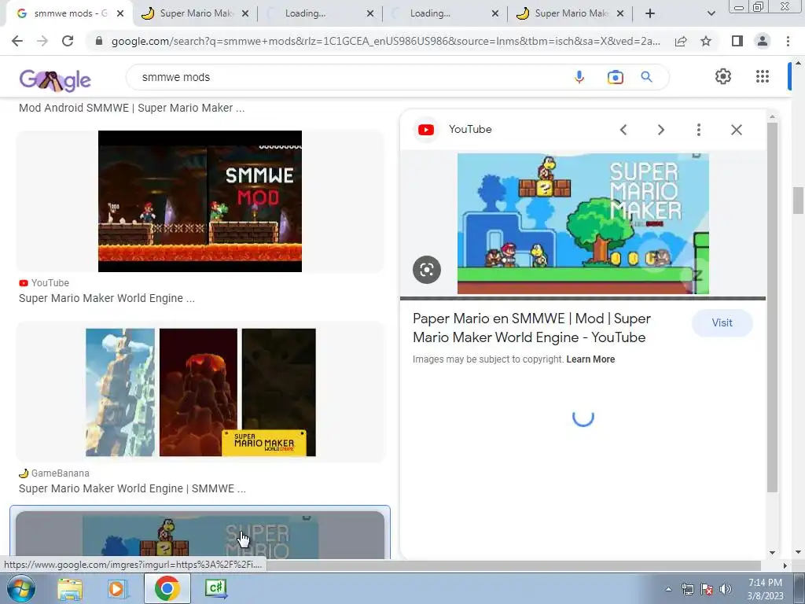The height and width of the screenshot is (604, 805).
Task: Search by image with Google Lens camera
Action: tap(615, 77)
